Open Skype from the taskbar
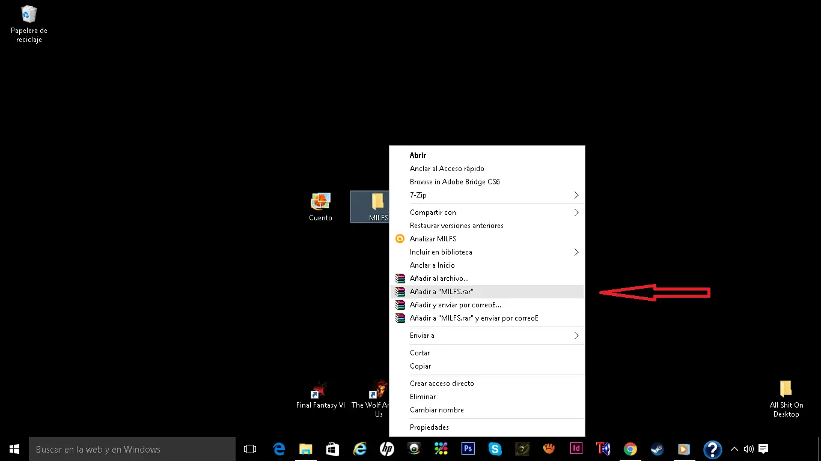This screenshot has width=821, height=461. (495, 448)
